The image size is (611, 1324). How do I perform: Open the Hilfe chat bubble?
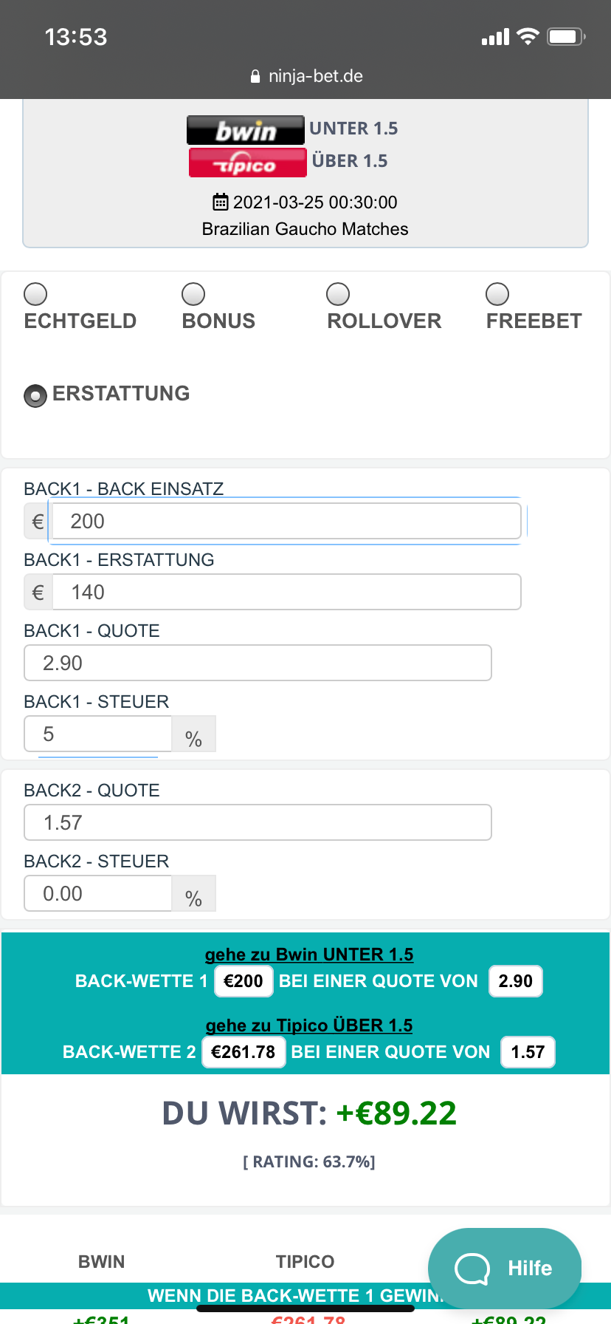[x=505, y=1269]
